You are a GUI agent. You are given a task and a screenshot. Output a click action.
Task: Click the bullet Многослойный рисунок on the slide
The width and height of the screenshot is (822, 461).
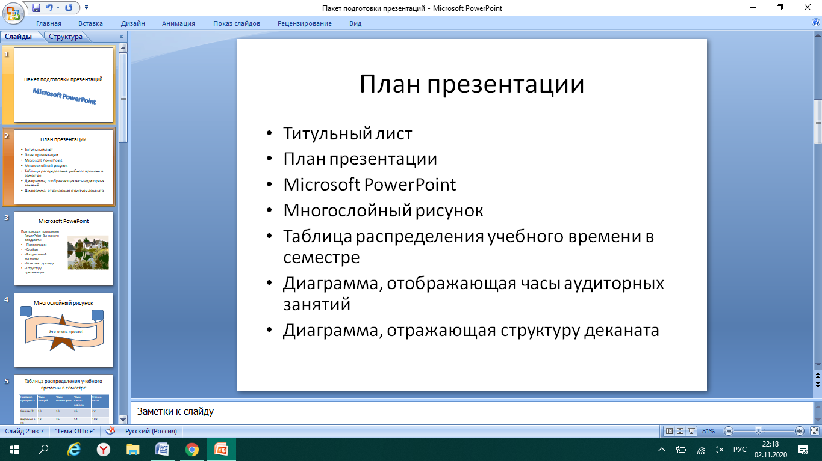(x=384, y=210)
